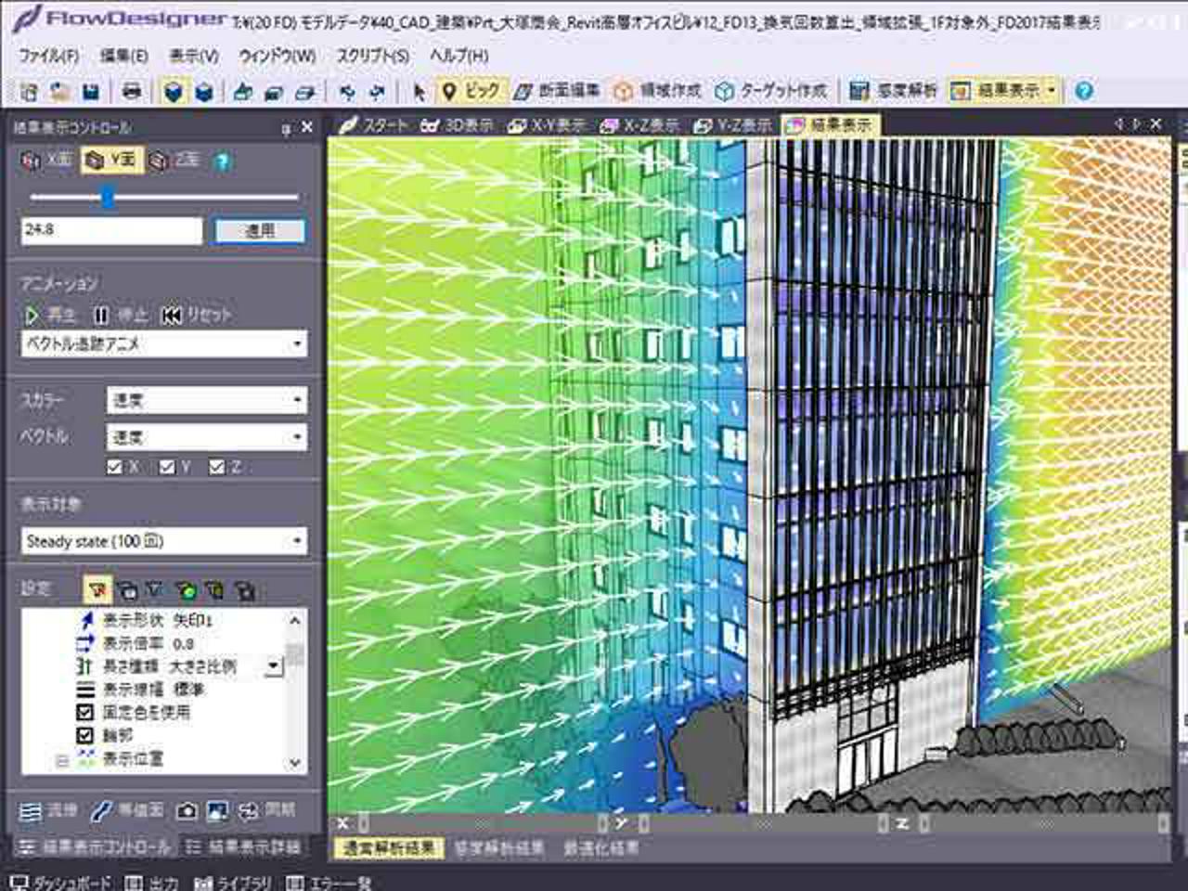This screenshot has width=1188, height=891.
Task: Click the plane position slider handle
Action: point(108,197)
